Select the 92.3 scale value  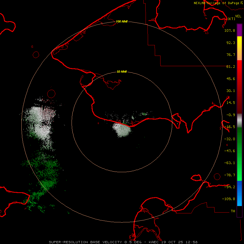coord(231,43)
